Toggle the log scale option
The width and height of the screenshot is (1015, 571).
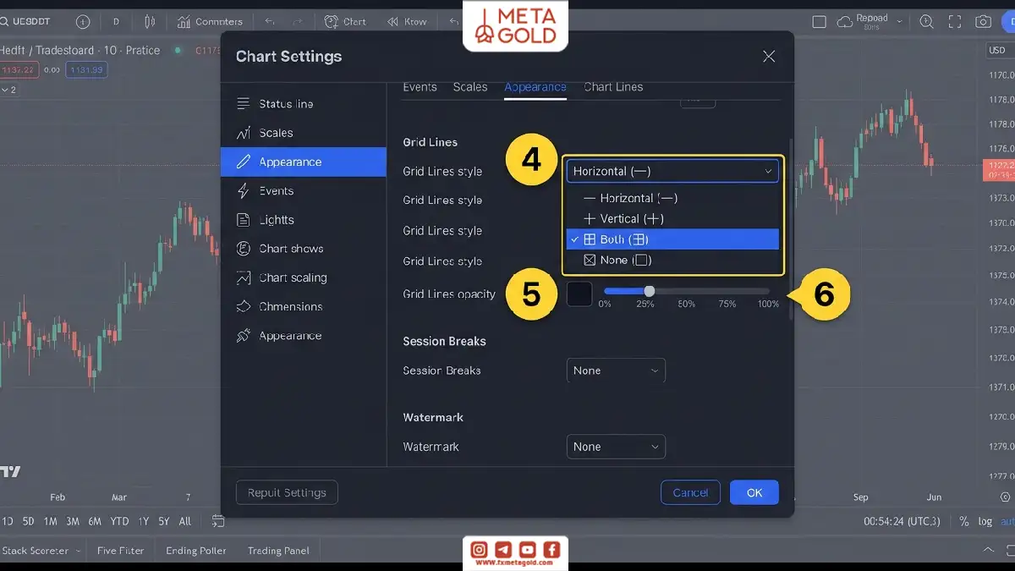click(985, 522)
